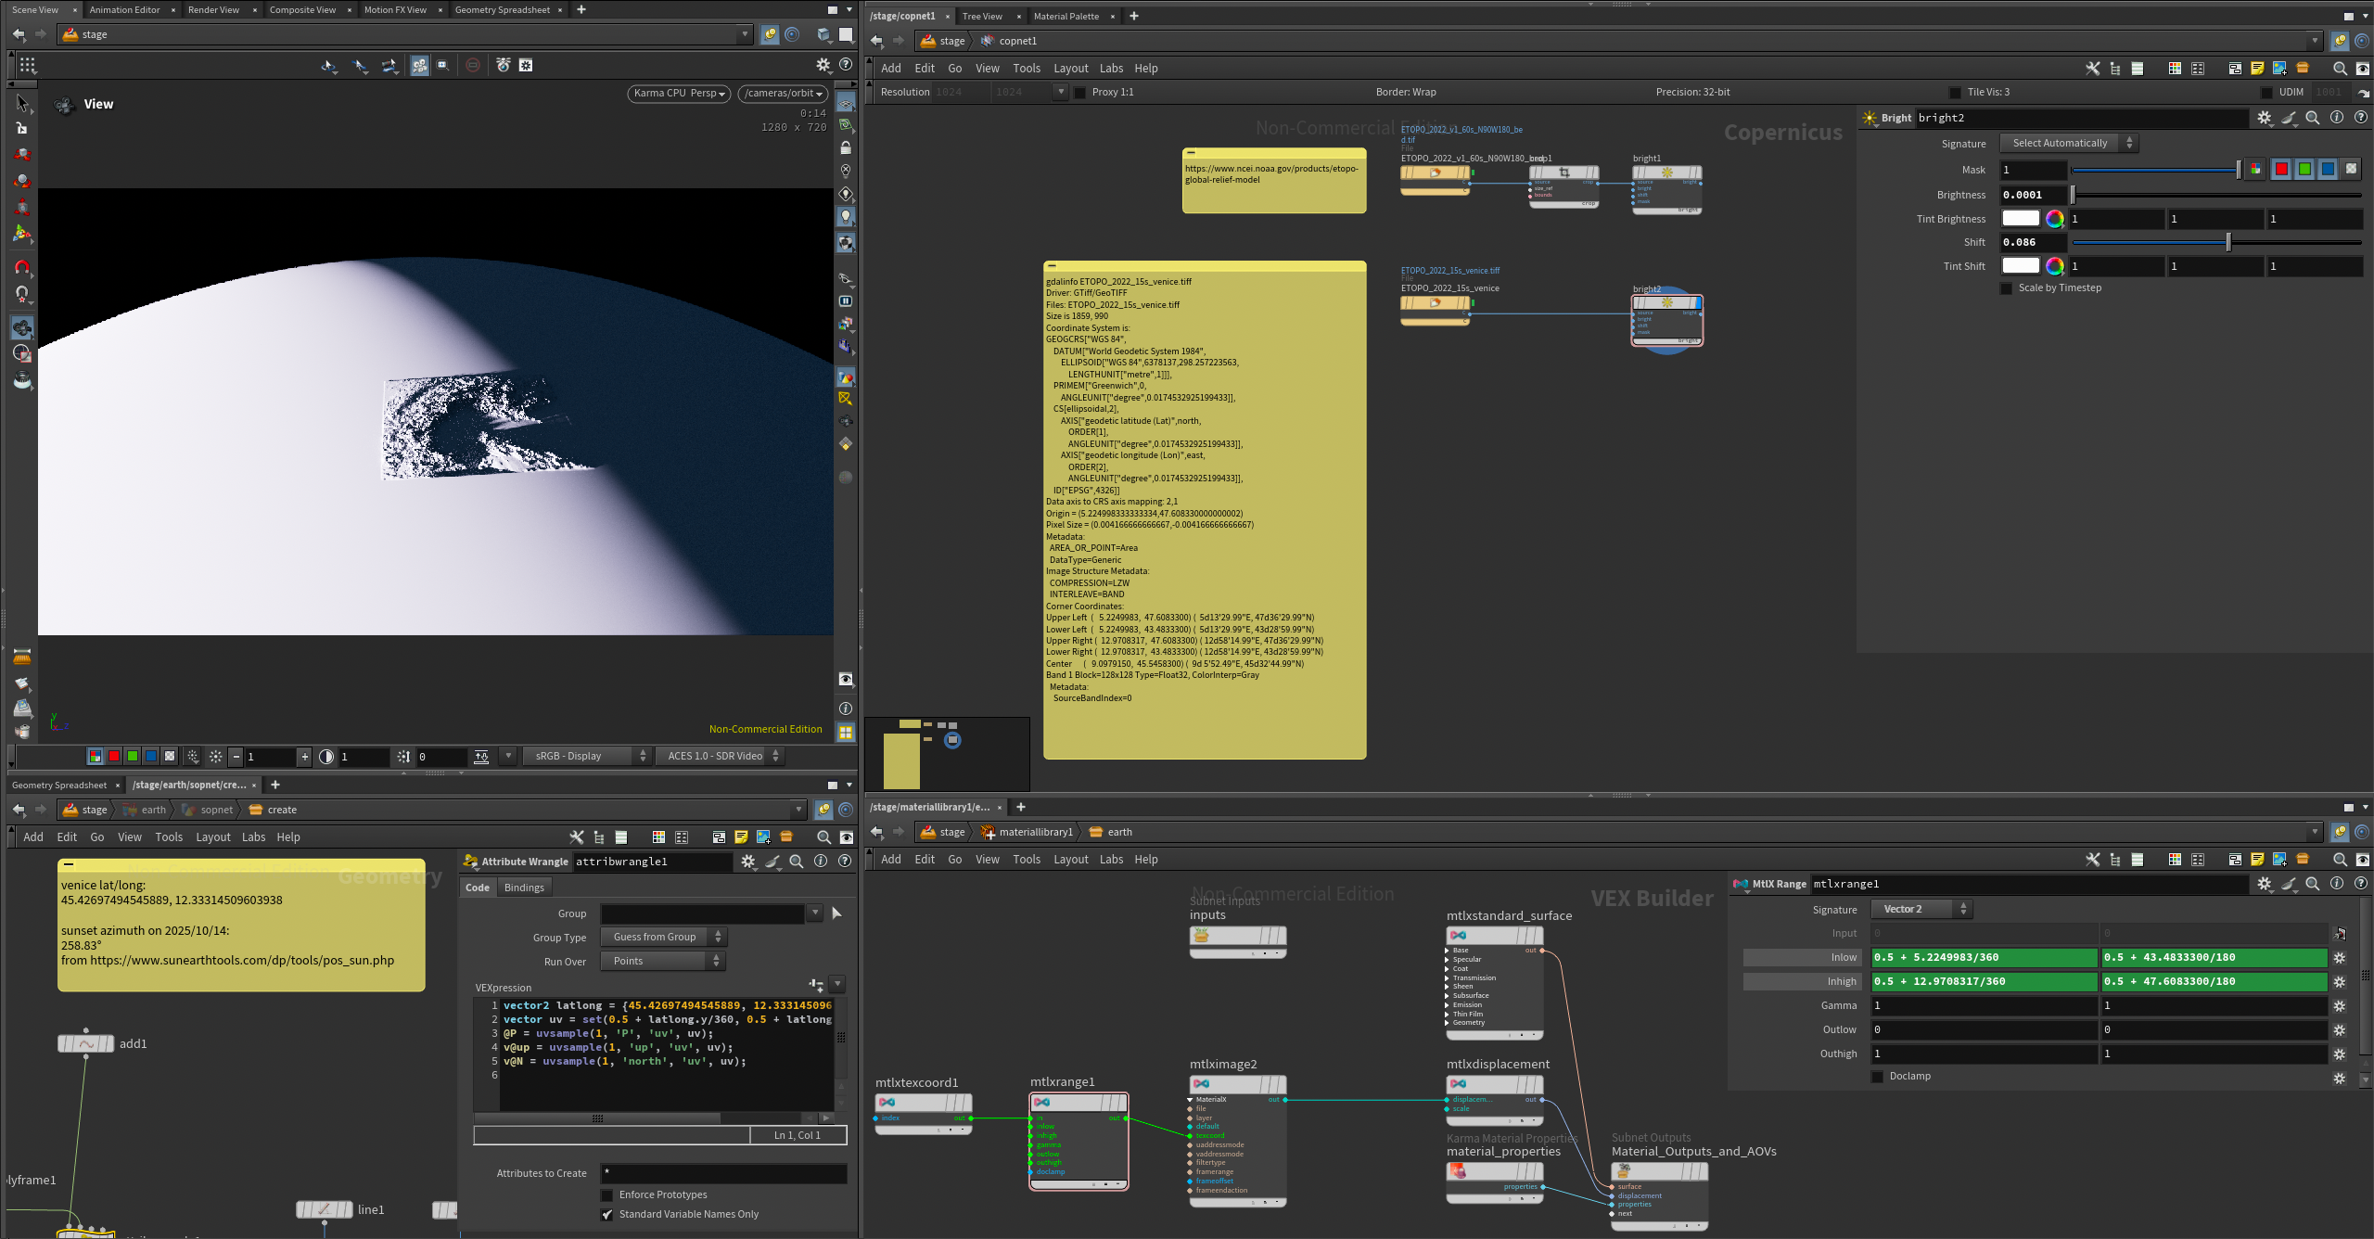Open display options gear in viewport
Viewport: 2374px width, 1239px height.
(x=823, y=65)
